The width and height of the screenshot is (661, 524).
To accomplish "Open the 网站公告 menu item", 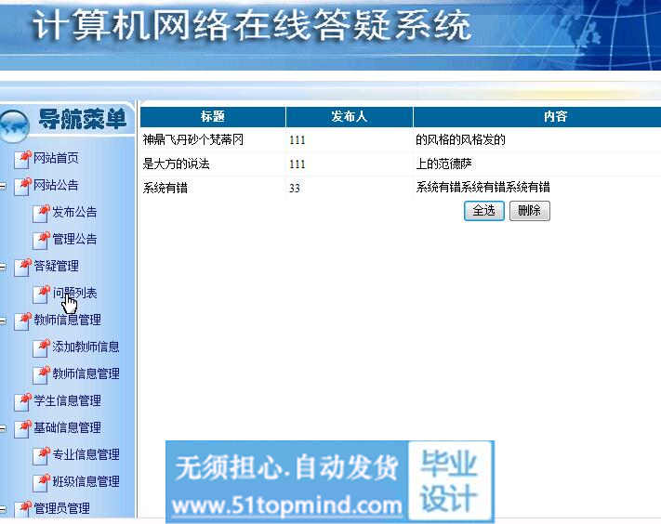I will tap(56, 185).
